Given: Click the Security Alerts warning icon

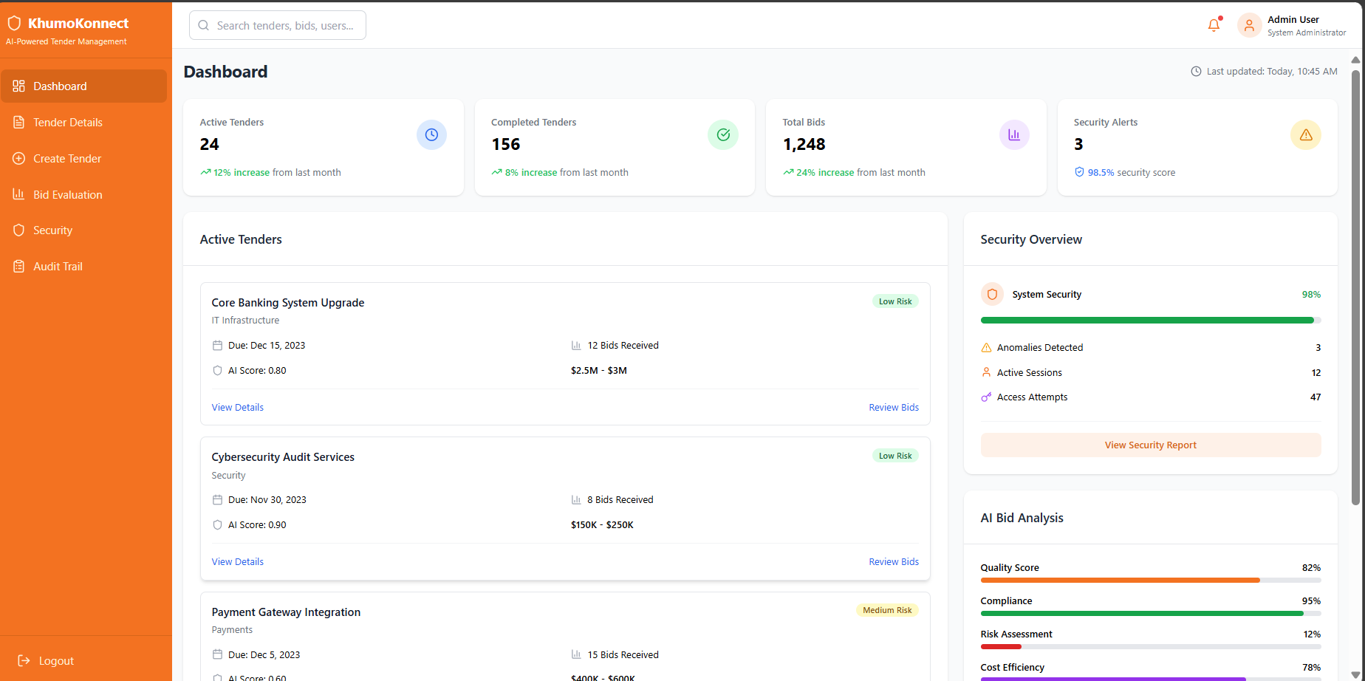Looking at the screenshot, I should 1306,134.
